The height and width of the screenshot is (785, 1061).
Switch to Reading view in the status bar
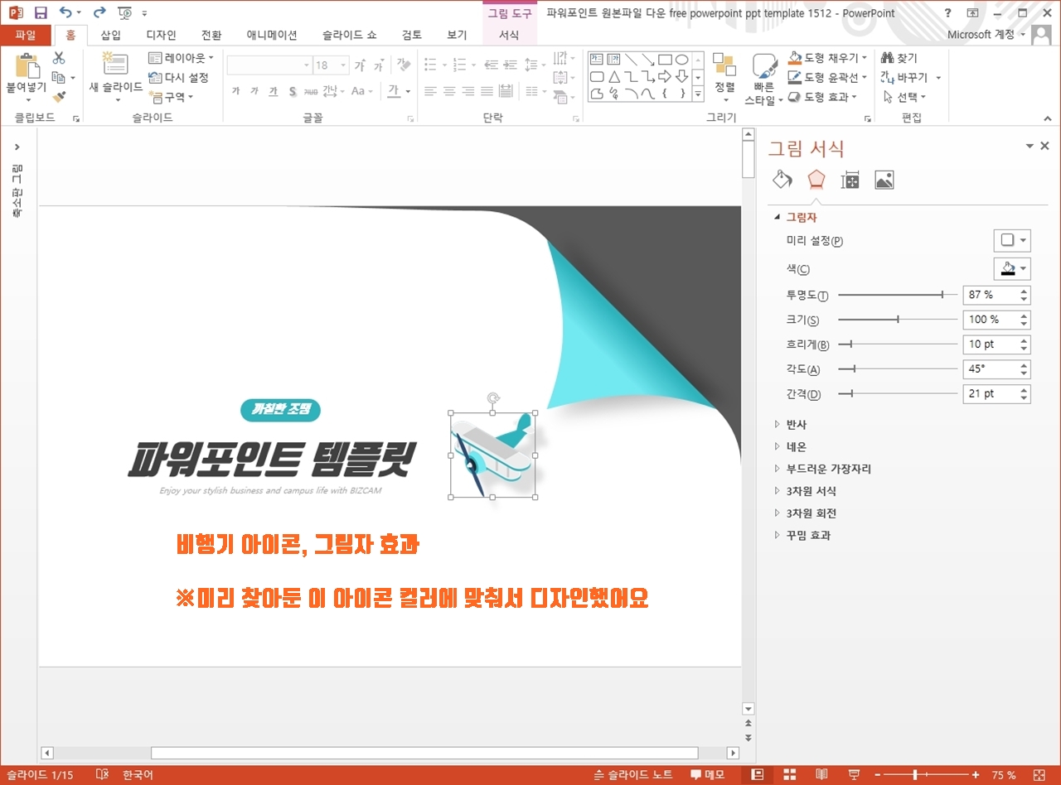coord(821,774)
